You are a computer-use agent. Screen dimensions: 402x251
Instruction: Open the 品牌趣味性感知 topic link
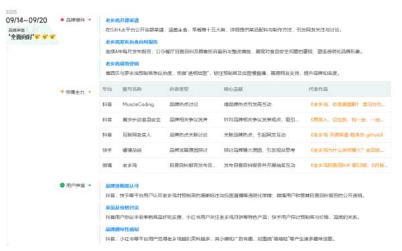tap(122, 229)
